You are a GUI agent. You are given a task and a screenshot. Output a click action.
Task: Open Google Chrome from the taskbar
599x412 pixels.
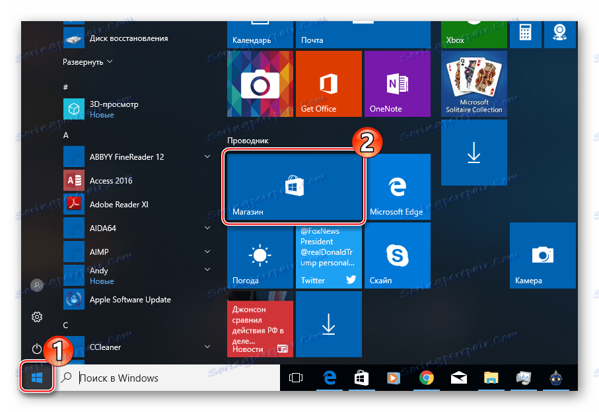click(x=427, y=378)
